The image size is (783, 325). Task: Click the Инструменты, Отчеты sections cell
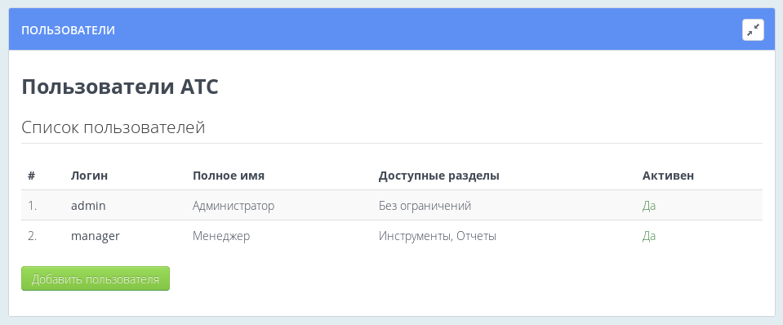[438, 236]
